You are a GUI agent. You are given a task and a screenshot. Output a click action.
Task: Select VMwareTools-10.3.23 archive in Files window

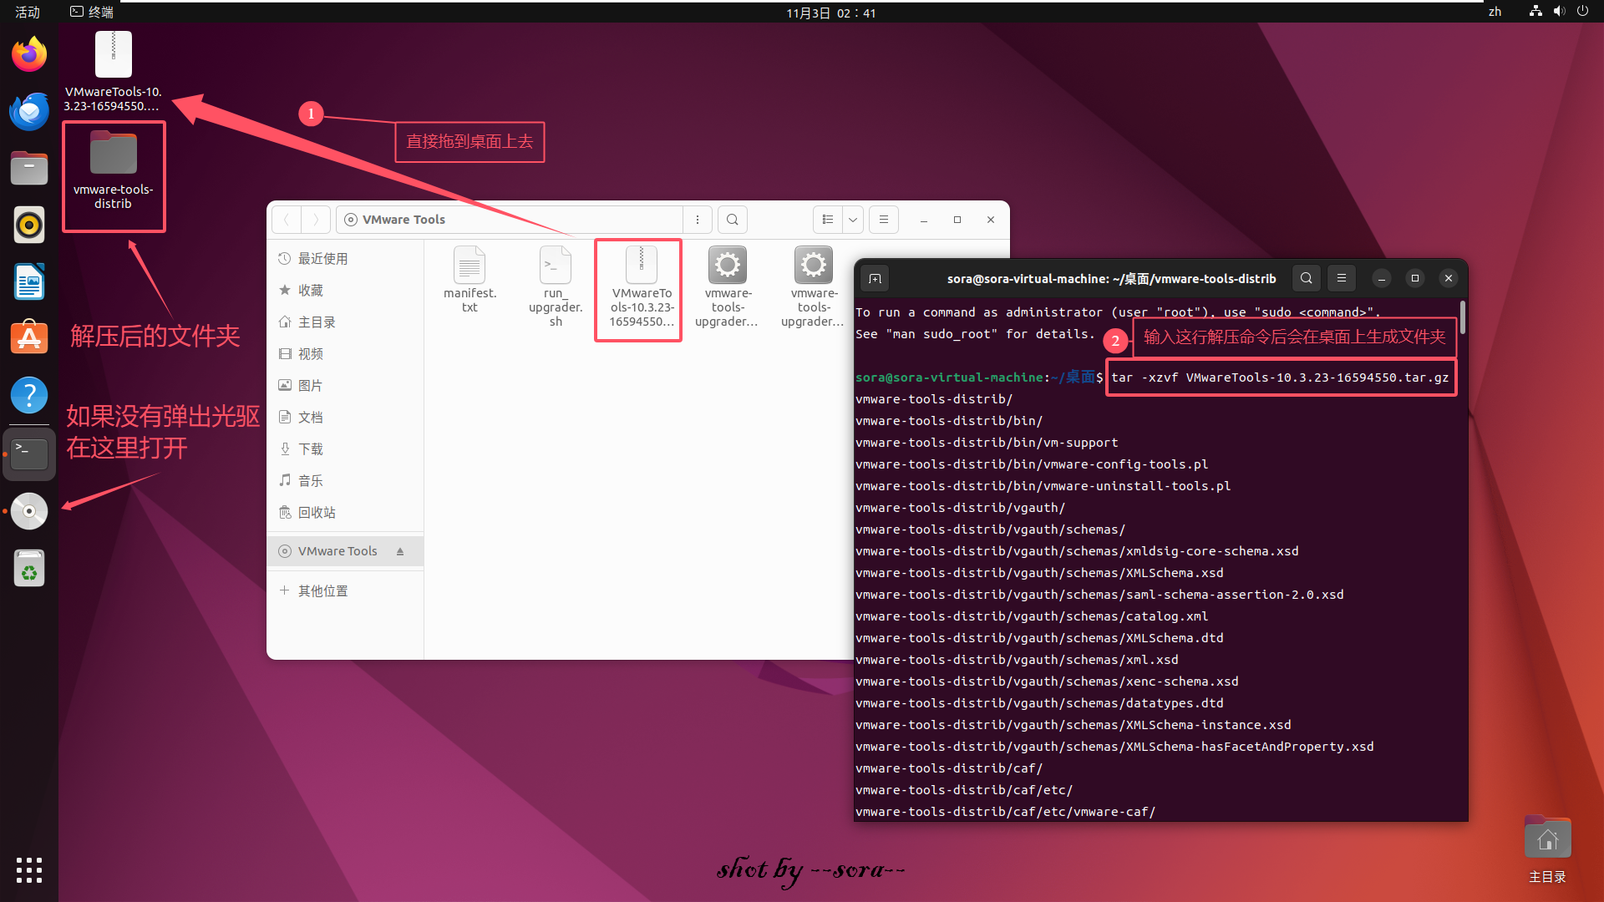[642, 286]
